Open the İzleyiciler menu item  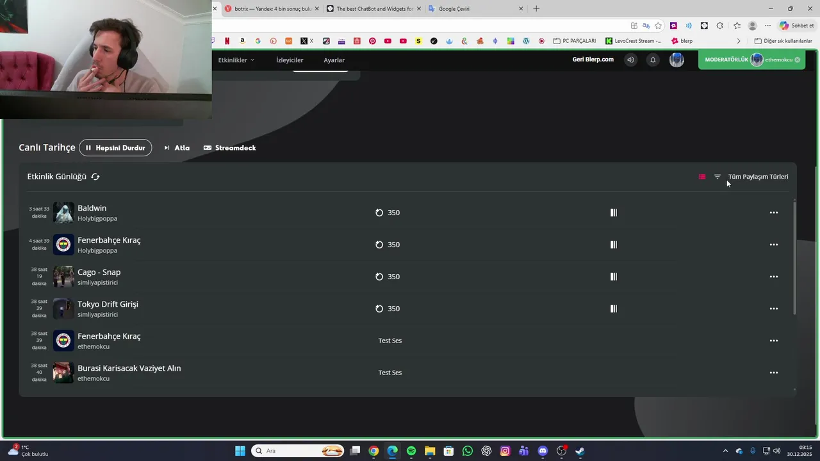coord(290,60)
